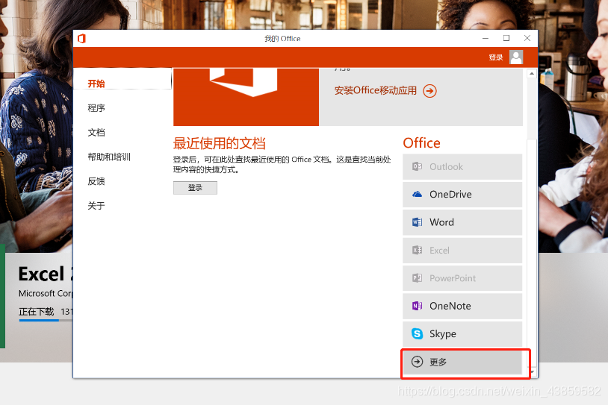This screenshot has height=405, width=608.
Task: Launch OneNote from the Office list
Action: (x=462, y=306)
